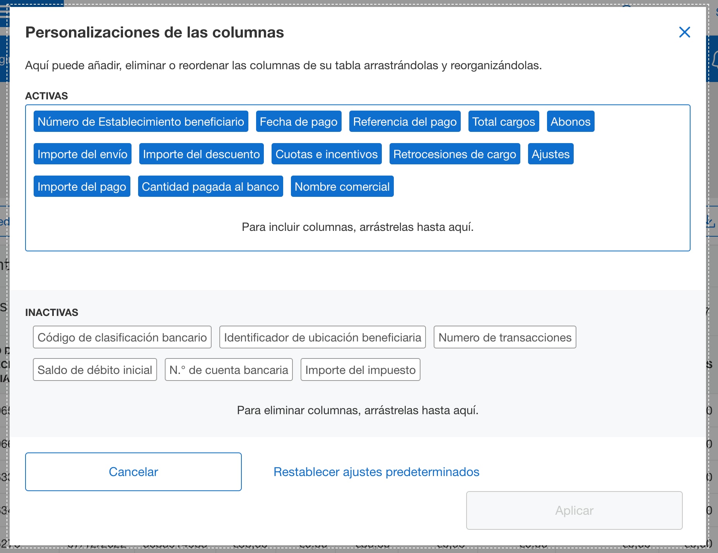This screenshot has width=718, height=553.
Task: Select the Importe del impuesto inactive chip
Action: click(x=360, y=369)
